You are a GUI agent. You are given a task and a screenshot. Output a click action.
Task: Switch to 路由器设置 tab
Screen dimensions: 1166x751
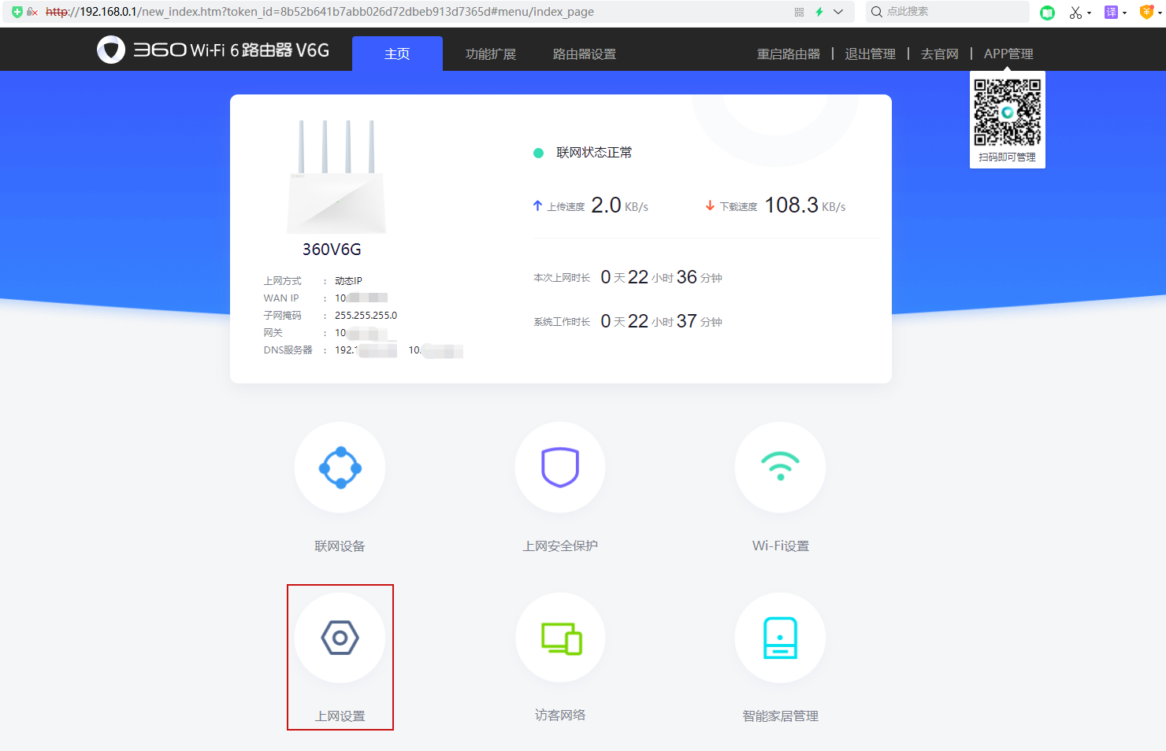pyautogui.click(x=584, y=54)
